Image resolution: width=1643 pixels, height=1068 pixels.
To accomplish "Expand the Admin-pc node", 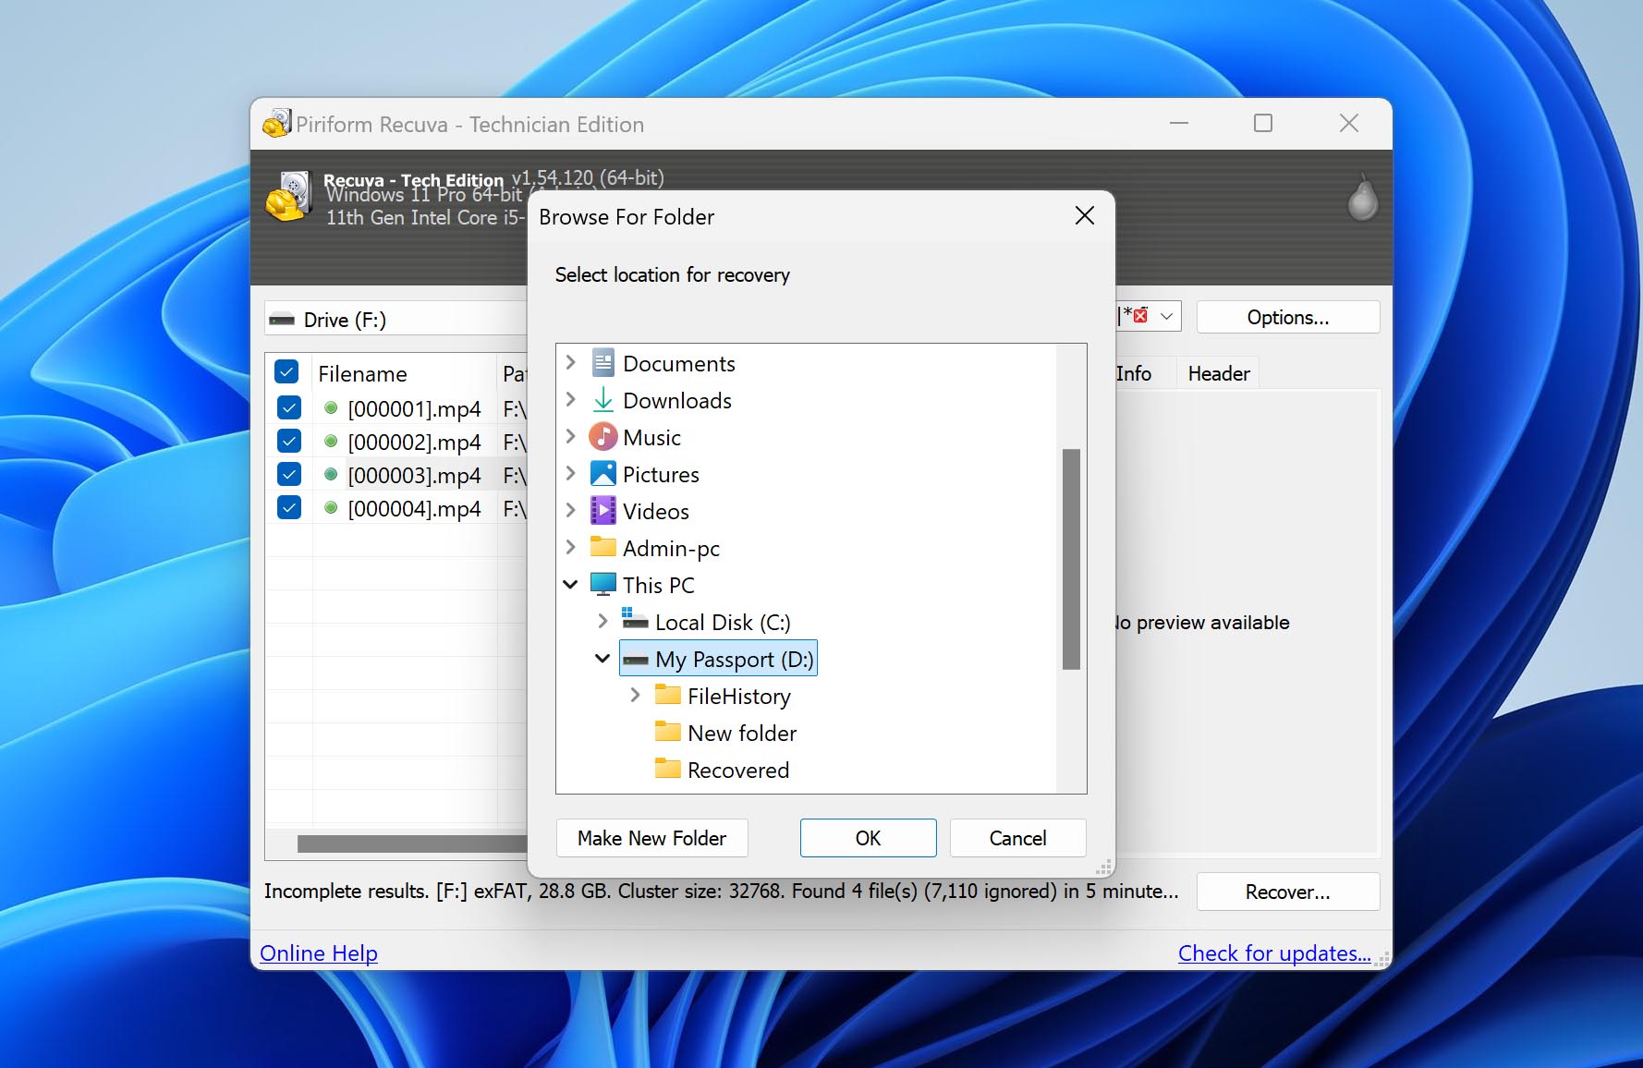I will coord(571,547).
